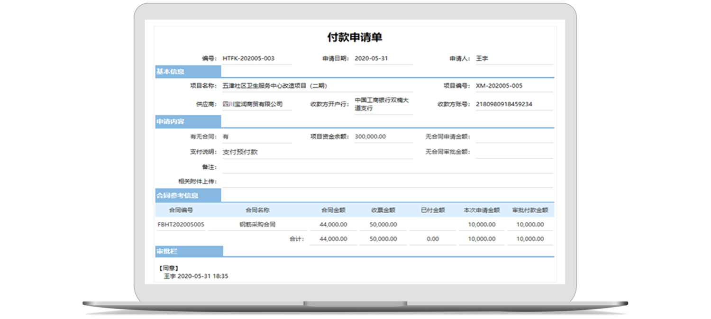Click the 收款方开户行 bank field

point(383,104)
